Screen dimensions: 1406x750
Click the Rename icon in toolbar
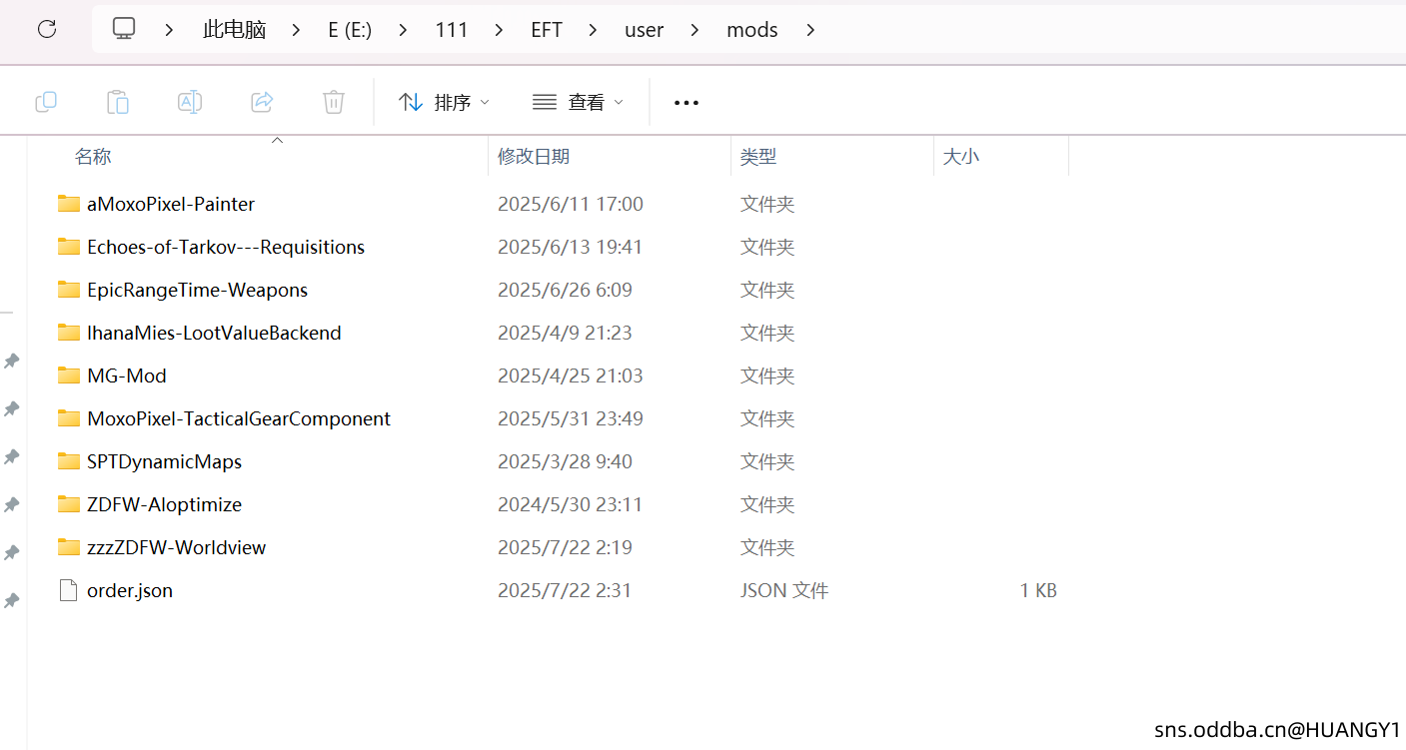coord(190,102)
